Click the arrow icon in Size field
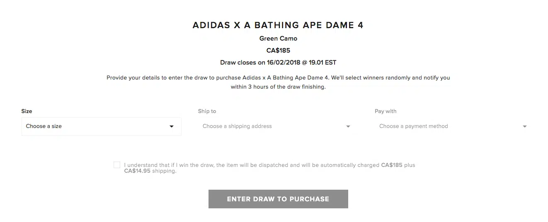Viewport: 548px width, 222px height. tap(172, 126)
